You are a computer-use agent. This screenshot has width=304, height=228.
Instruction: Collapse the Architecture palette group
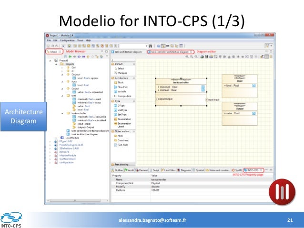(134, 78)
